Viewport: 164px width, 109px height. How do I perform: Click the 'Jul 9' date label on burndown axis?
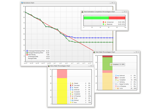(x=78, y=63)
